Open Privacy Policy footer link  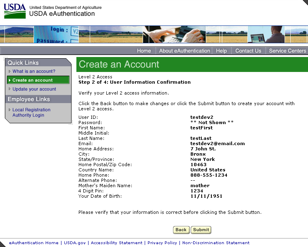coord(162,243)
